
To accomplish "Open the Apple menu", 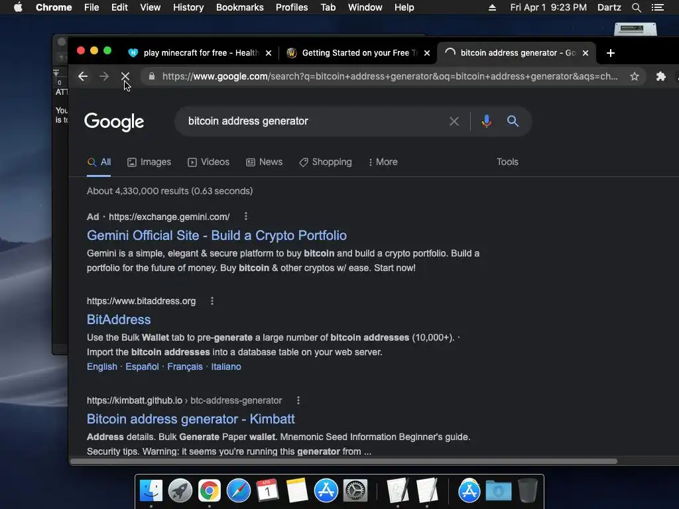I will click(x=18, y=7).
